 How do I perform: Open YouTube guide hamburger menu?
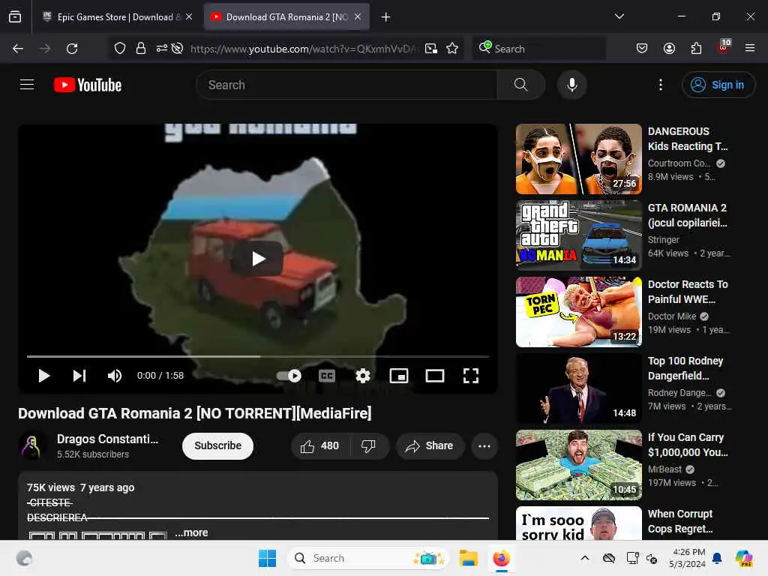pyautogui.click(x=27, y=85)
